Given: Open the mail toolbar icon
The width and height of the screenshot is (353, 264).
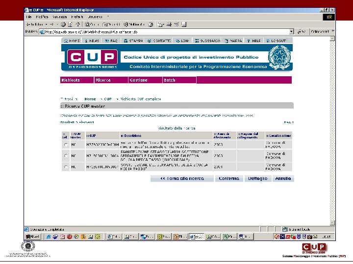Looking at the screenshot, I should [x=160, y=24].
